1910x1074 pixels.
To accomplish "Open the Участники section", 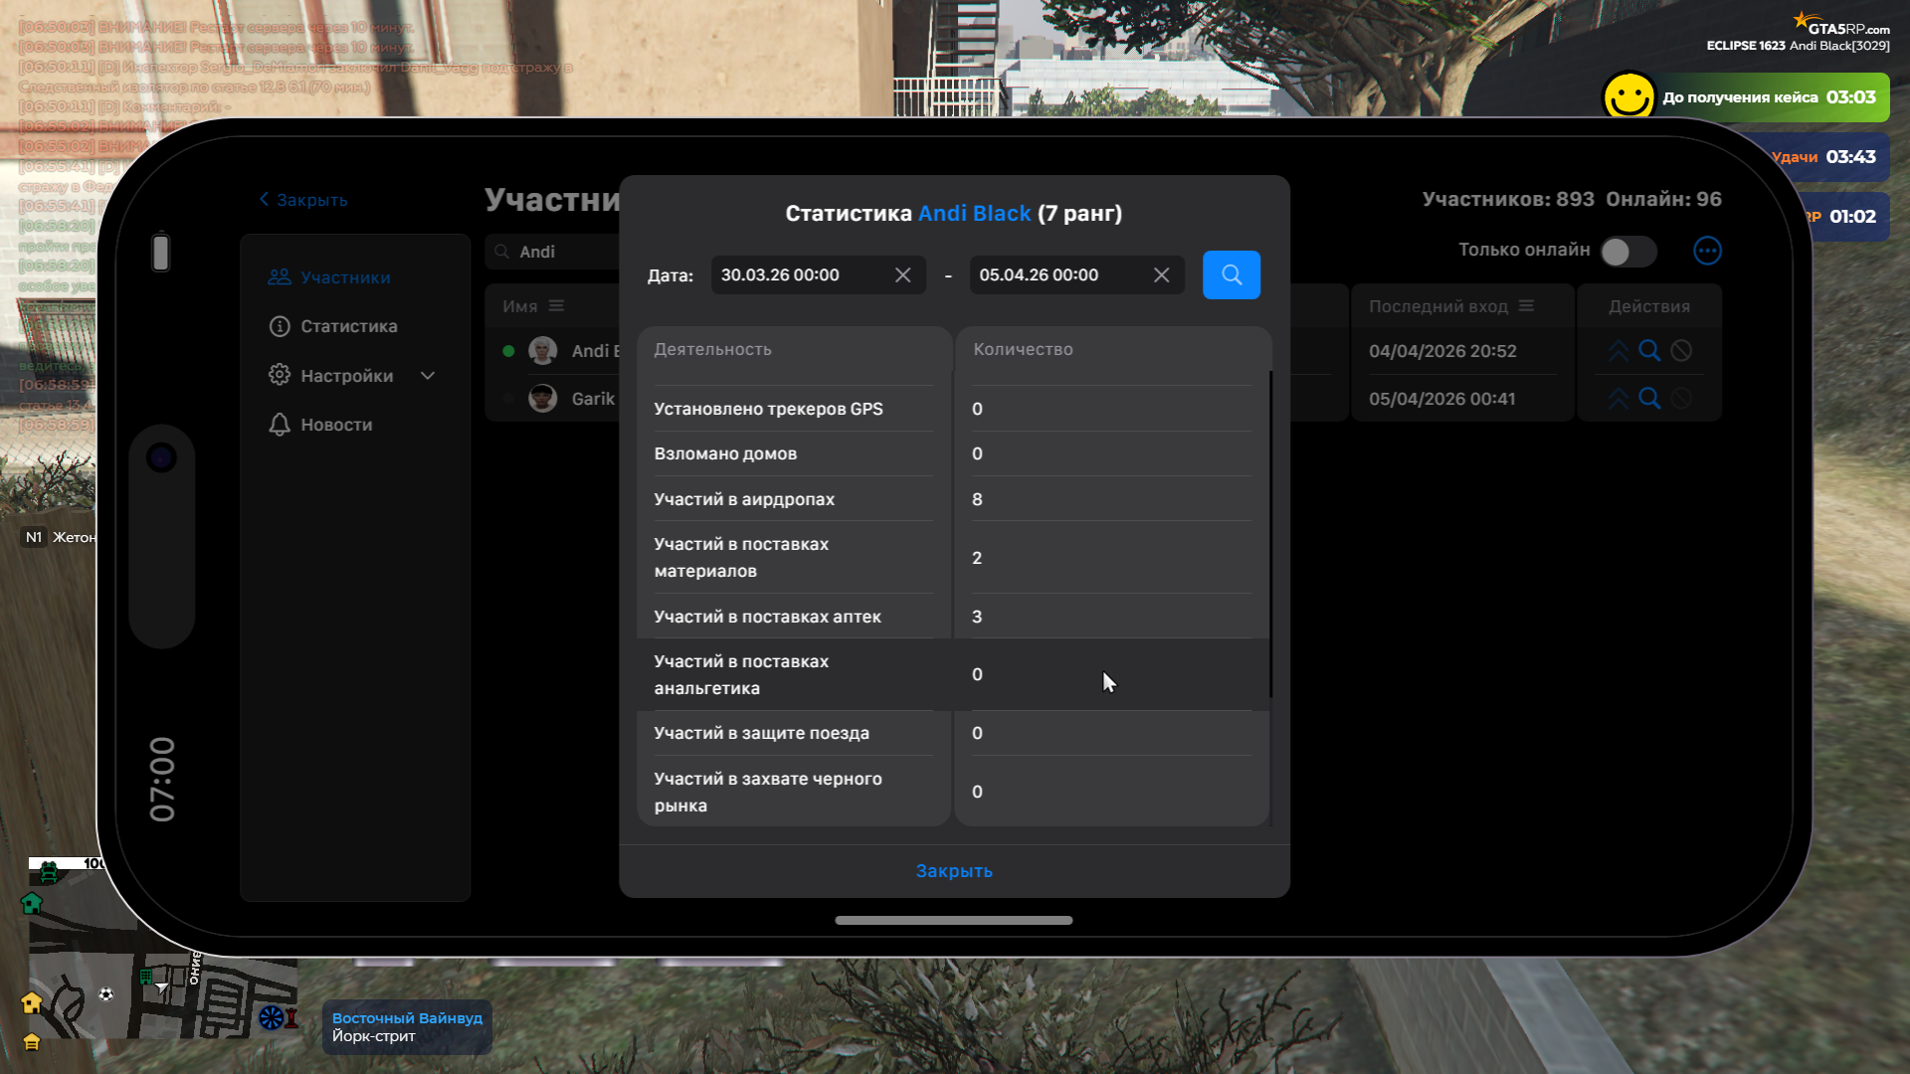I will pyautogui.click(x=344, y=277).
